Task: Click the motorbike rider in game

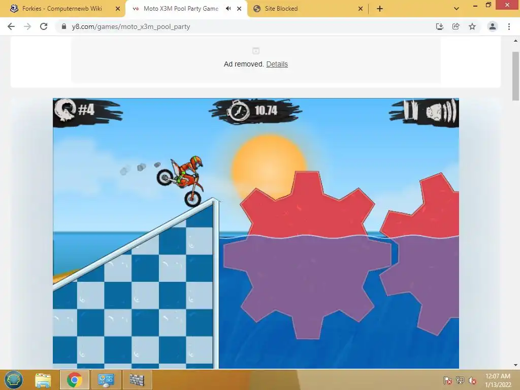Action: point(181,181)
